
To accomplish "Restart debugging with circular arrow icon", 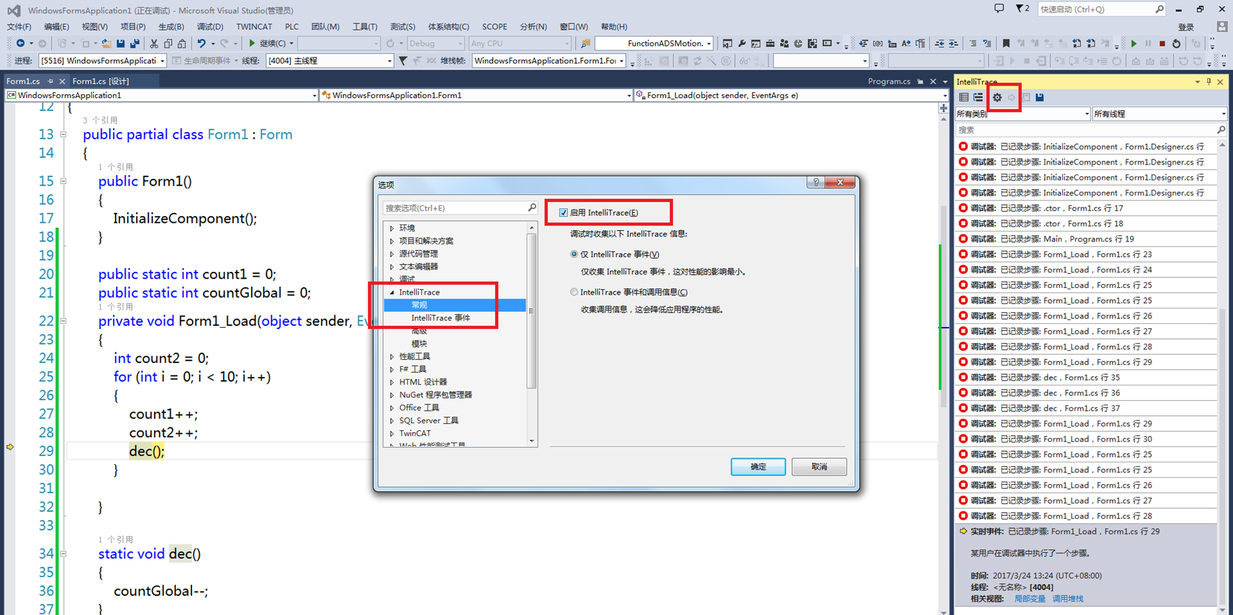I will (x=1177, y=44).
